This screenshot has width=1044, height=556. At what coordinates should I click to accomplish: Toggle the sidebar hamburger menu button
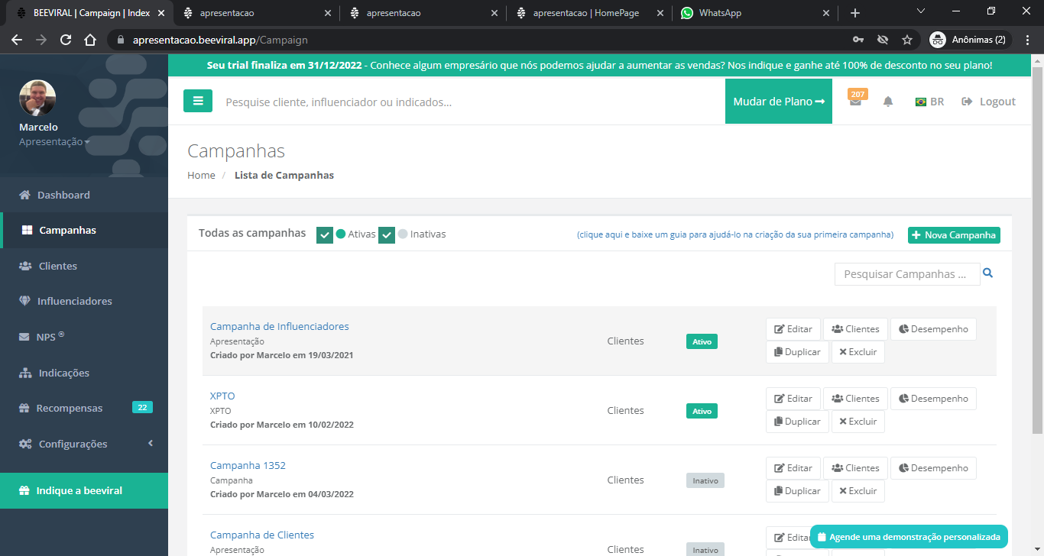point(198,101)
